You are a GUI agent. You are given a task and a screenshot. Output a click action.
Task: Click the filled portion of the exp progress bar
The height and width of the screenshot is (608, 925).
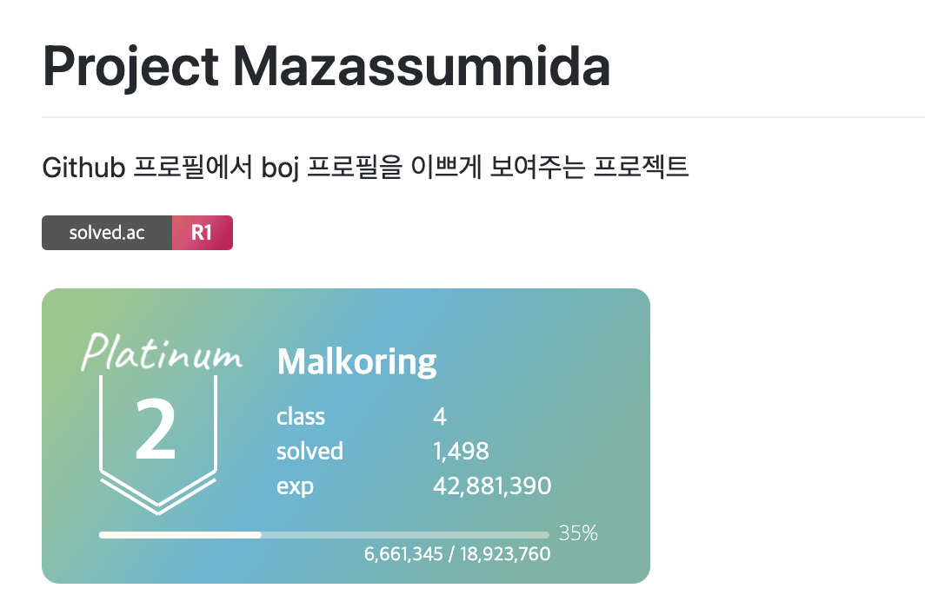click(180, 535)
